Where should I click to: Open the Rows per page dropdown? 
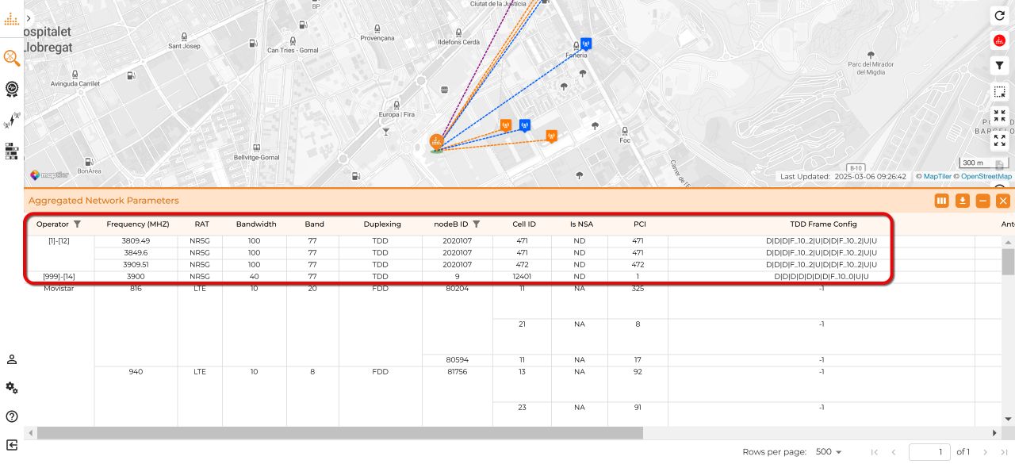pos(829,452)
